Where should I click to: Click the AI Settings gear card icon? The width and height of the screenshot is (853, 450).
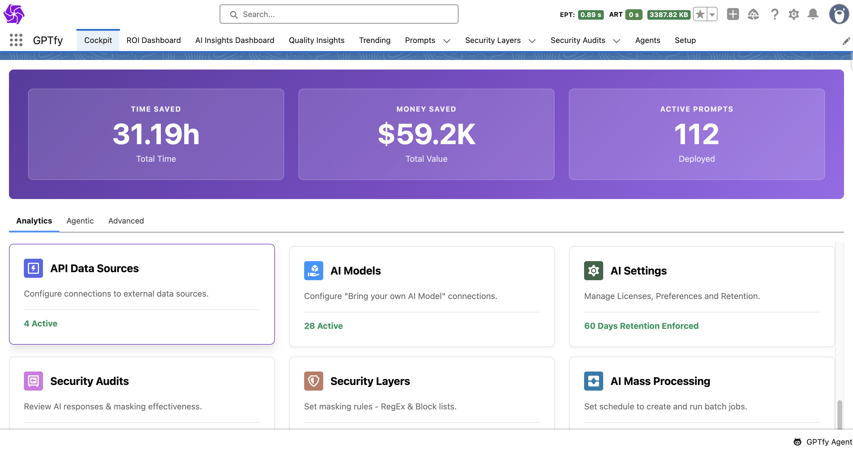click(593, 271)
